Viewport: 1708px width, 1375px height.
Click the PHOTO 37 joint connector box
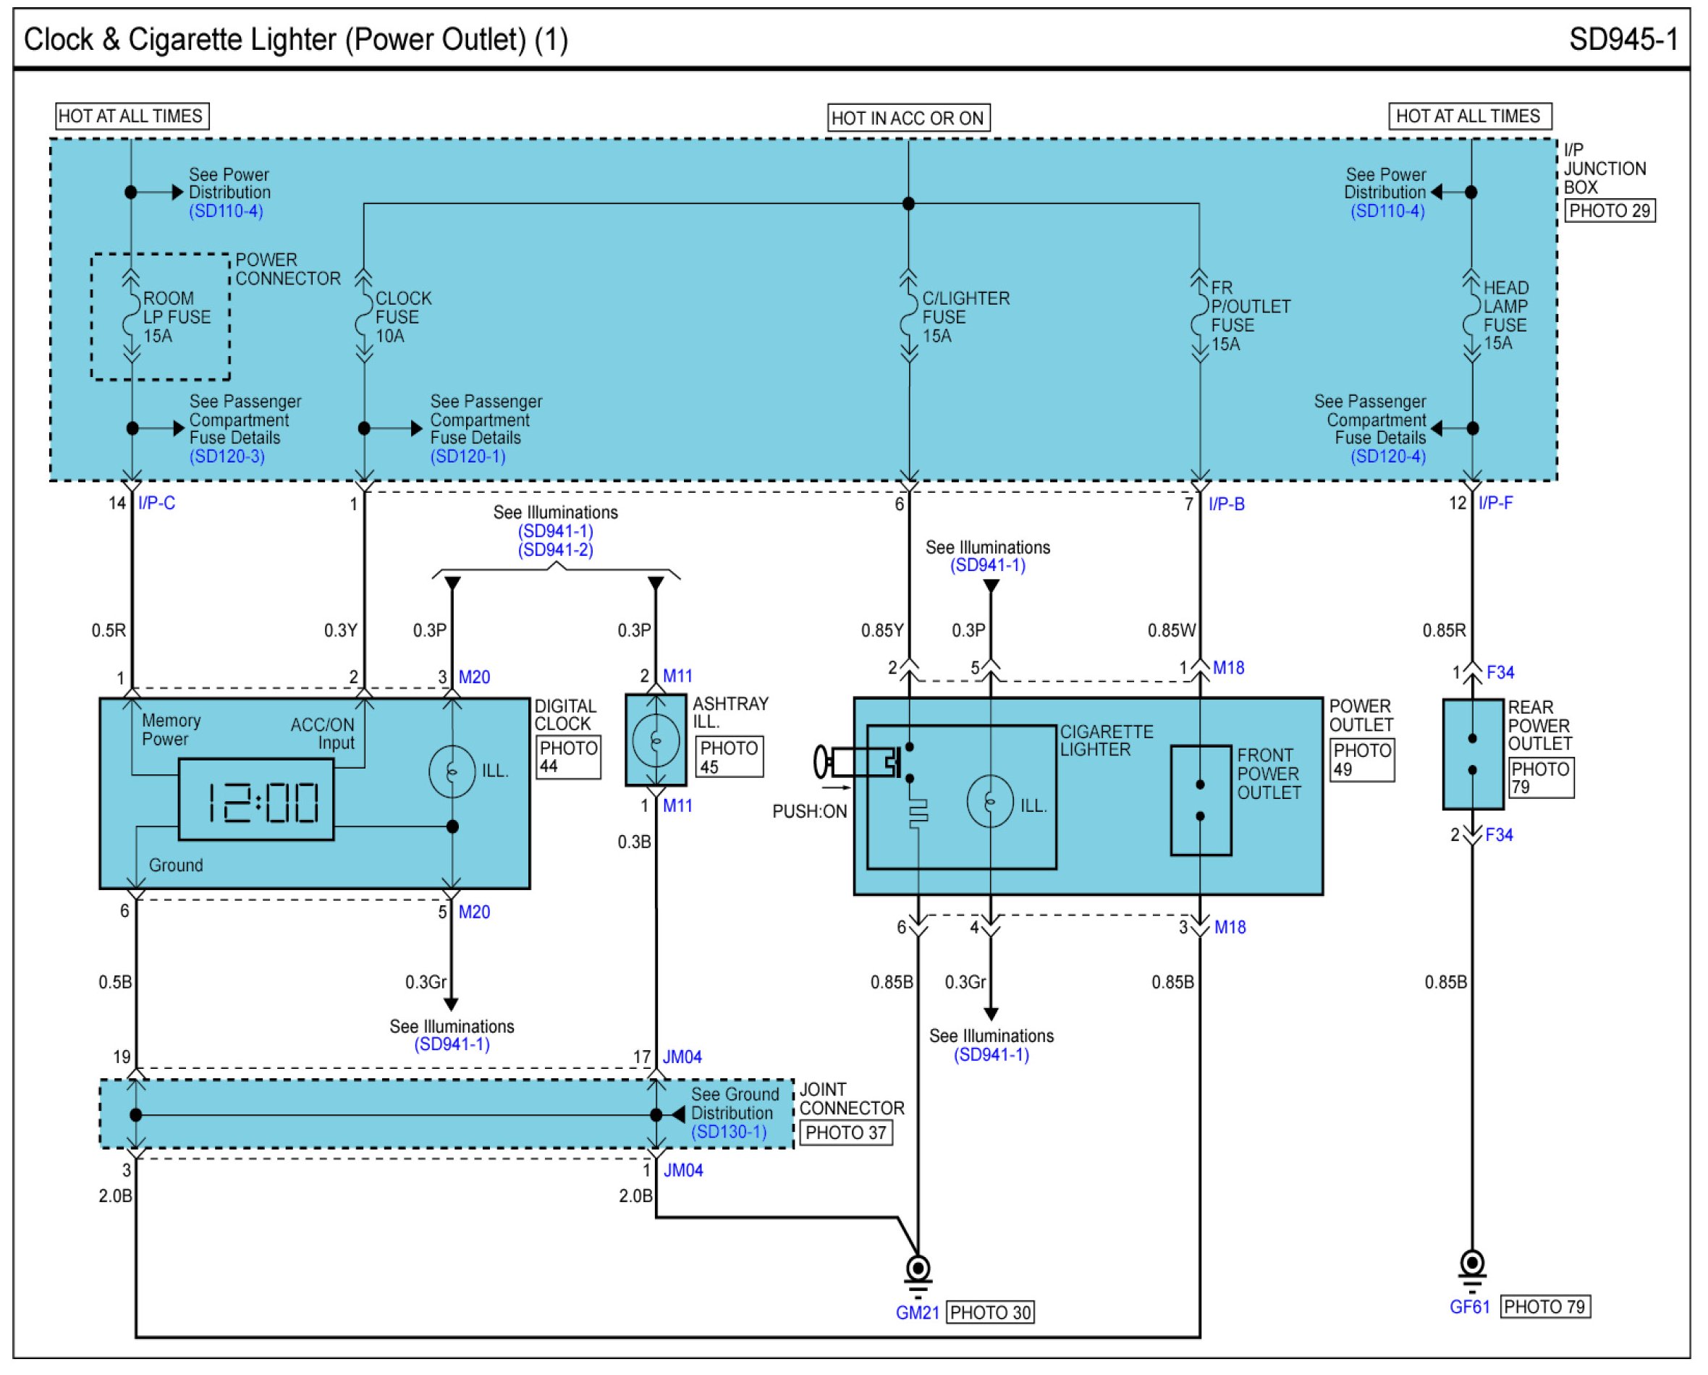click(x=845, y=1133)
